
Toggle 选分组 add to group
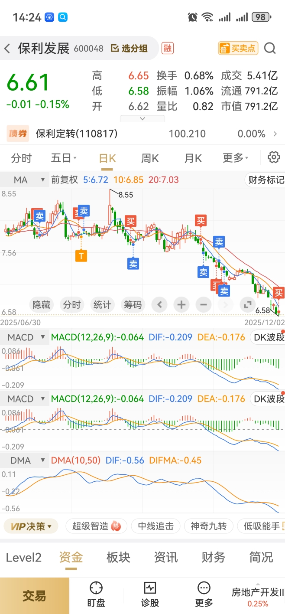point(130,48)
